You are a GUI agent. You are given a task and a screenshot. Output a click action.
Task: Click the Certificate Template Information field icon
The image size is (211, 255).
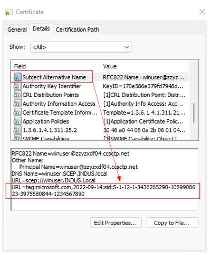point(17,113)
